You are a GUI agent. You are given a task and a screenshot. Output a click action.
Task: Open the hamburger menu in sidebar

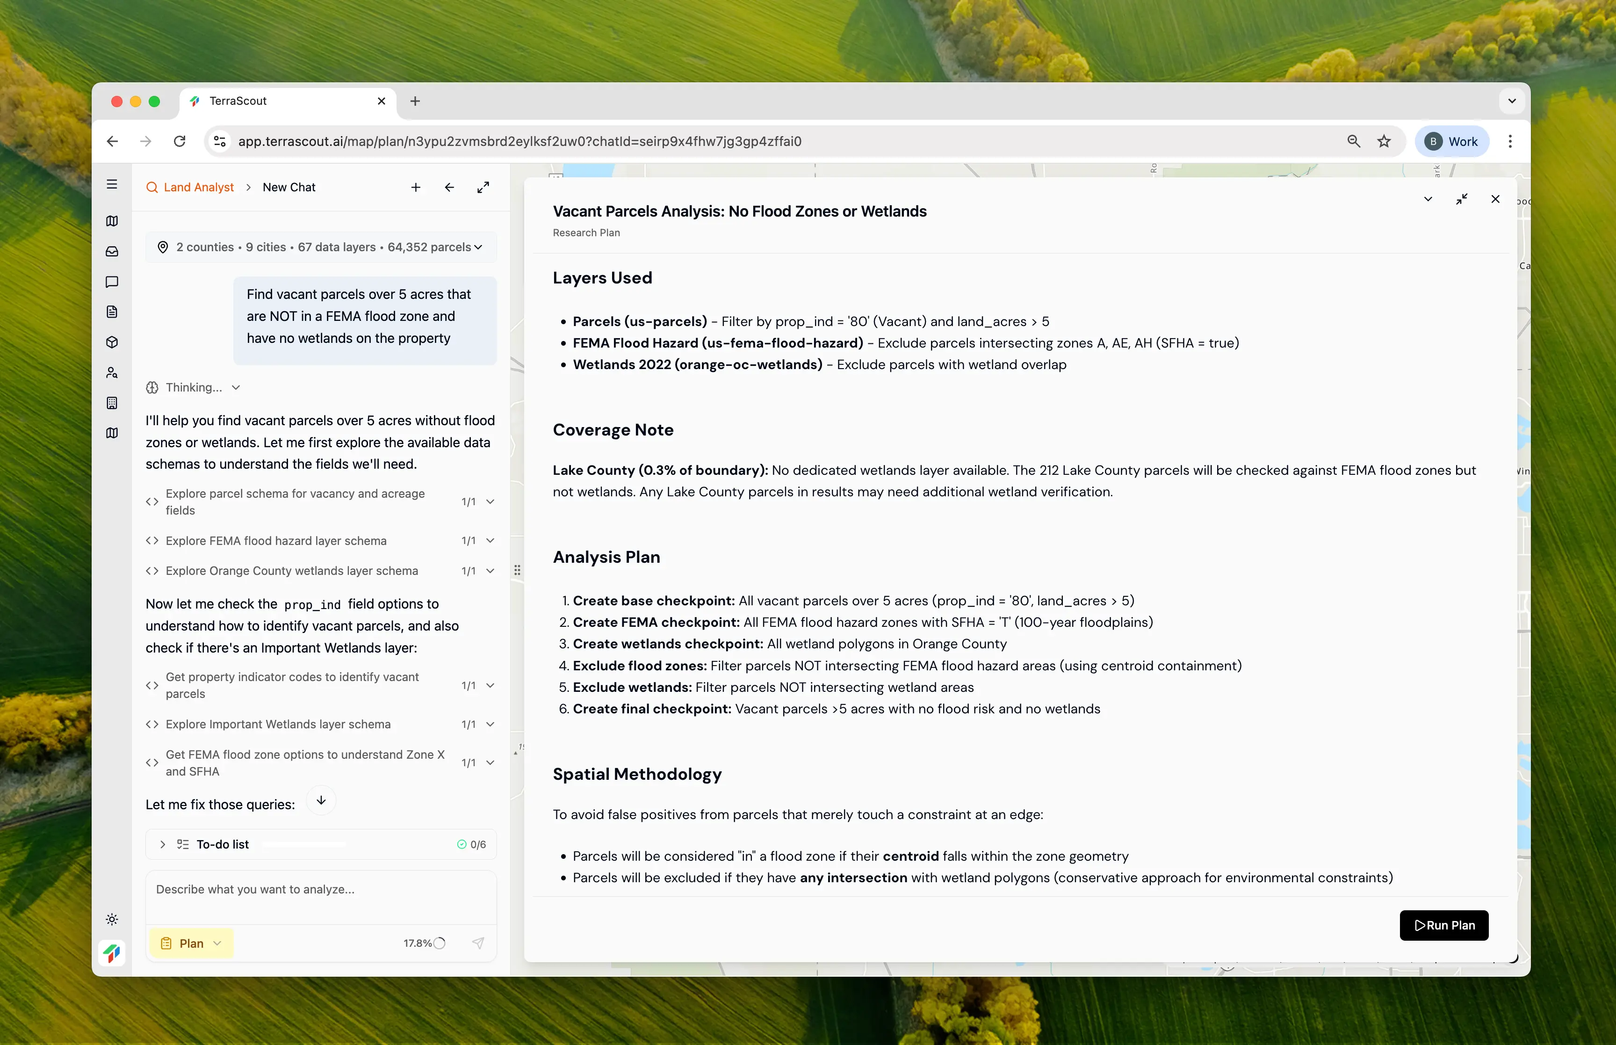[x=112, y=185]
